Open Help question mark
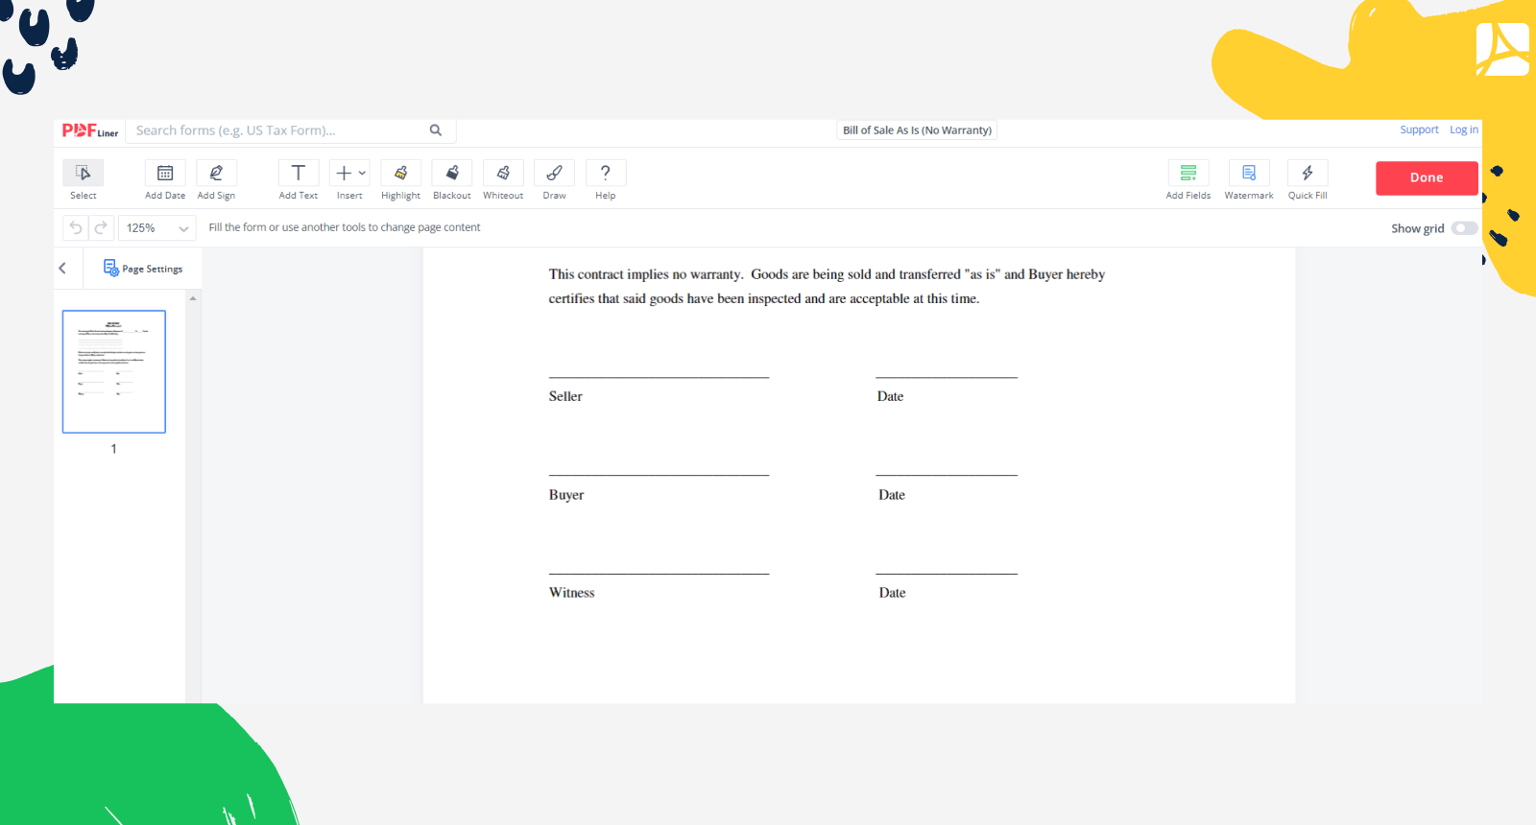 (606, 173)
